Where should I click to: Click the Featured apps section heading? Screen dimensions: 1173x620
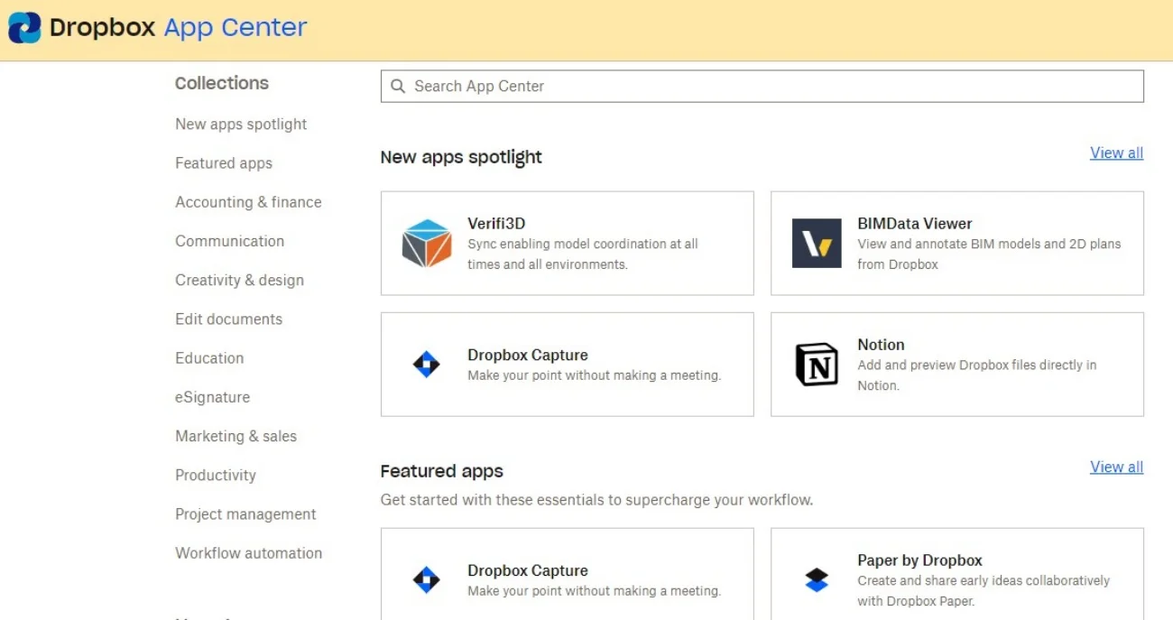[x=441, y=471]
